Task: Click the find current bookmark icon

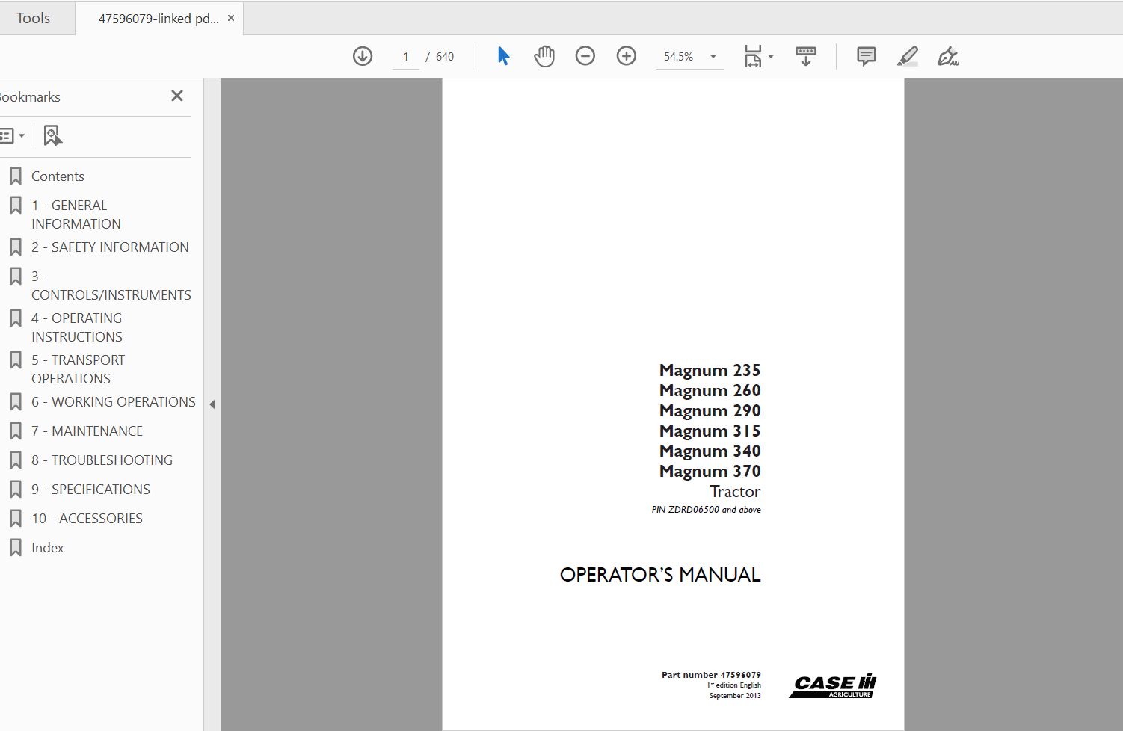Action: coord(52,135)
